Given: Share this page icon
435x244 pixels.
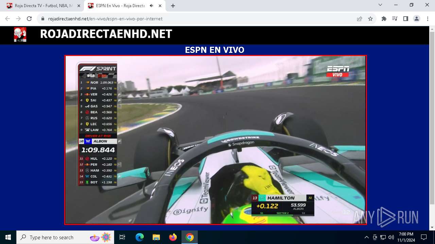Looking at the screenshot, I should coord(360,19).
